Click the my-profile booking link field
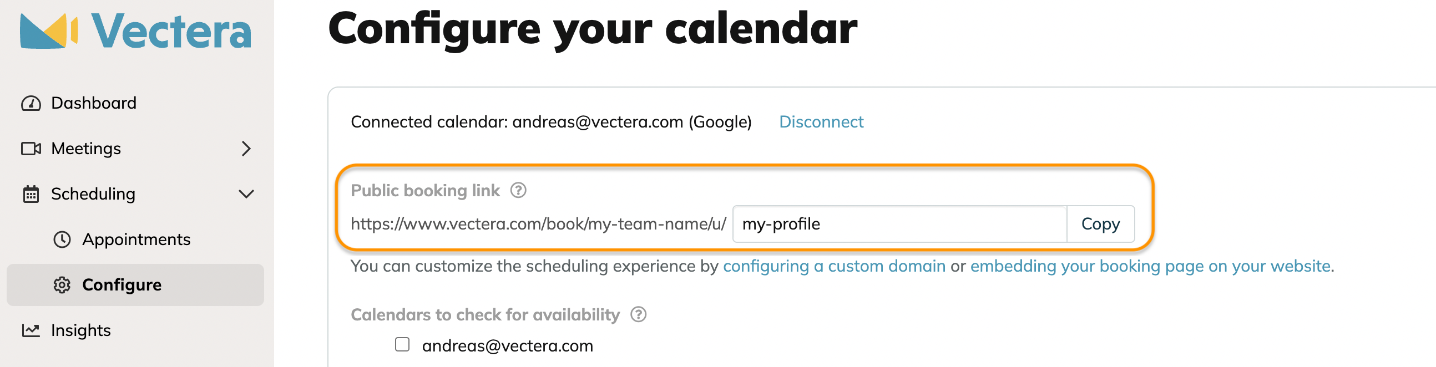 (x=900, y=224)
